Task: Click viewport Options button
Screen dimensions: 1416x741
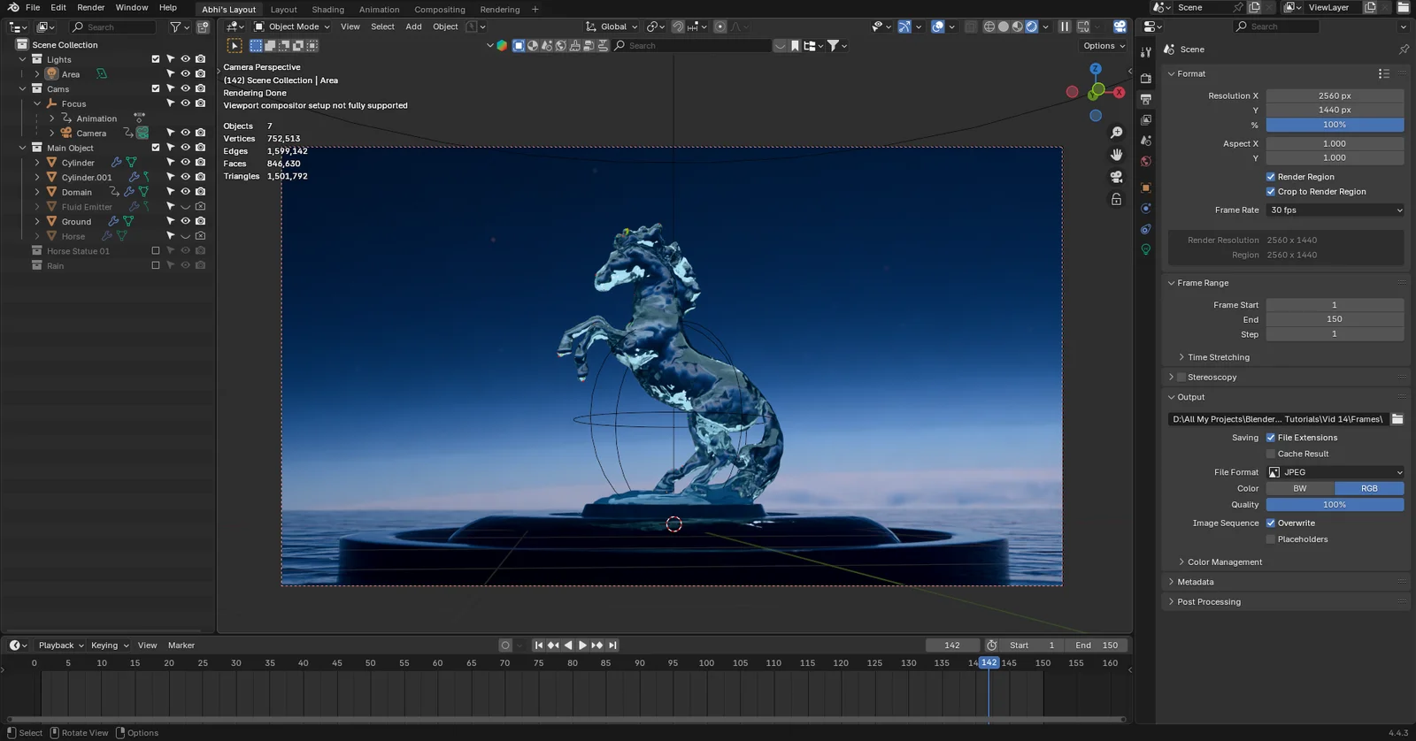Action: pyautogui.click(x=1104, y=46)
